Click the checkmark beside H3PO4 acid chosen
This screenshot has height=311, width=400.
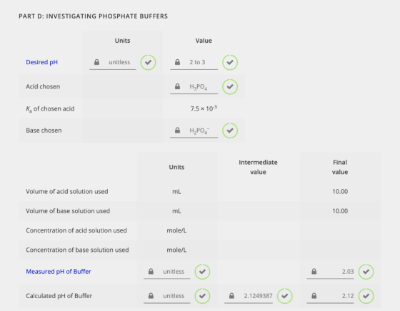tap(230, 86)
